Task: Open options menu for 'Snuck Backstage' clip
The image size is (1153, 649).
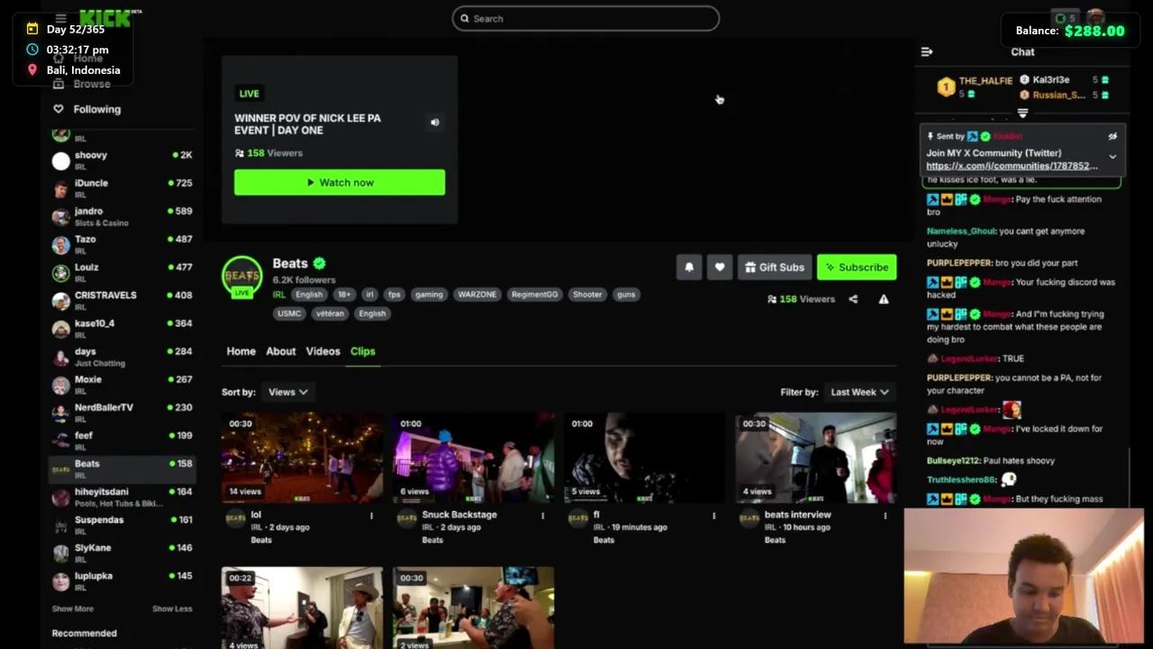Action: (542, 516)
